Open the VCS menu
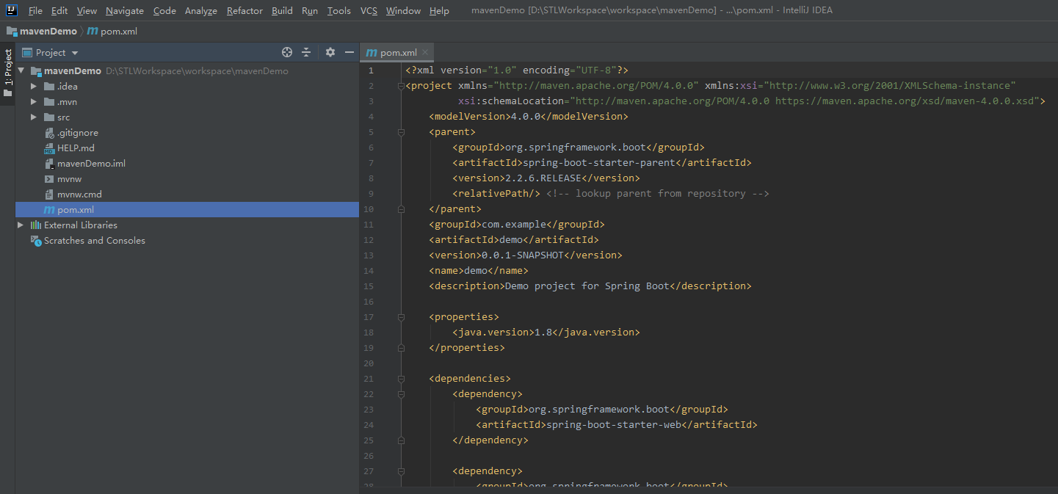Image resolution: width=1058 pixels, height=494 pixels. [369, 11]
